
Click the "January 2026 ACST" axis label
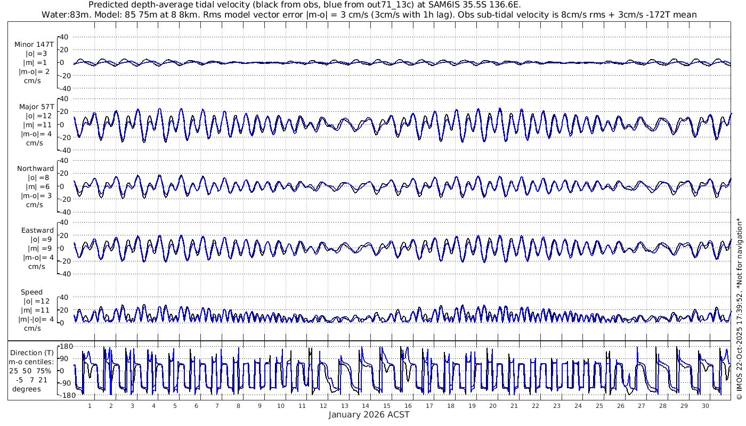(x=369, y=415)
